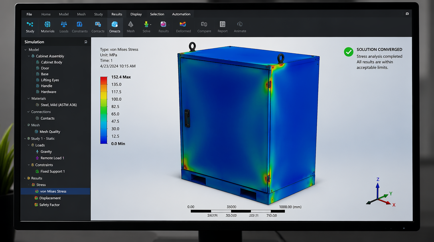Select von Mises Stress result row

pyautogui.click(x=55, y=191)
